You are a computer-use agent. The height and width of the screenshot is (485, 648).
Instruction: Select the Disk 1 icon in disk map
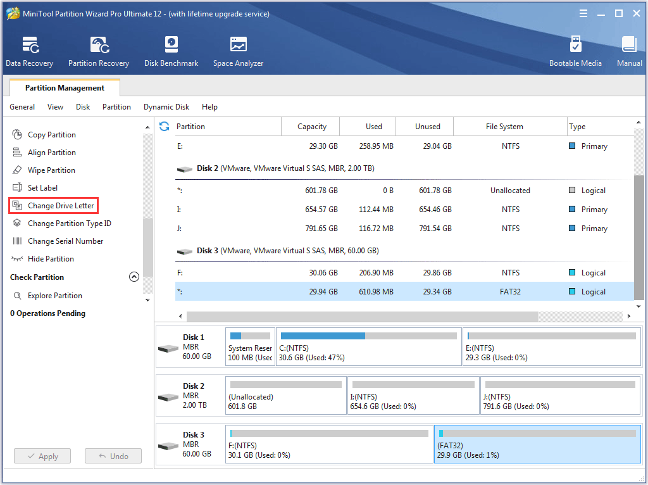coord(168,349)
